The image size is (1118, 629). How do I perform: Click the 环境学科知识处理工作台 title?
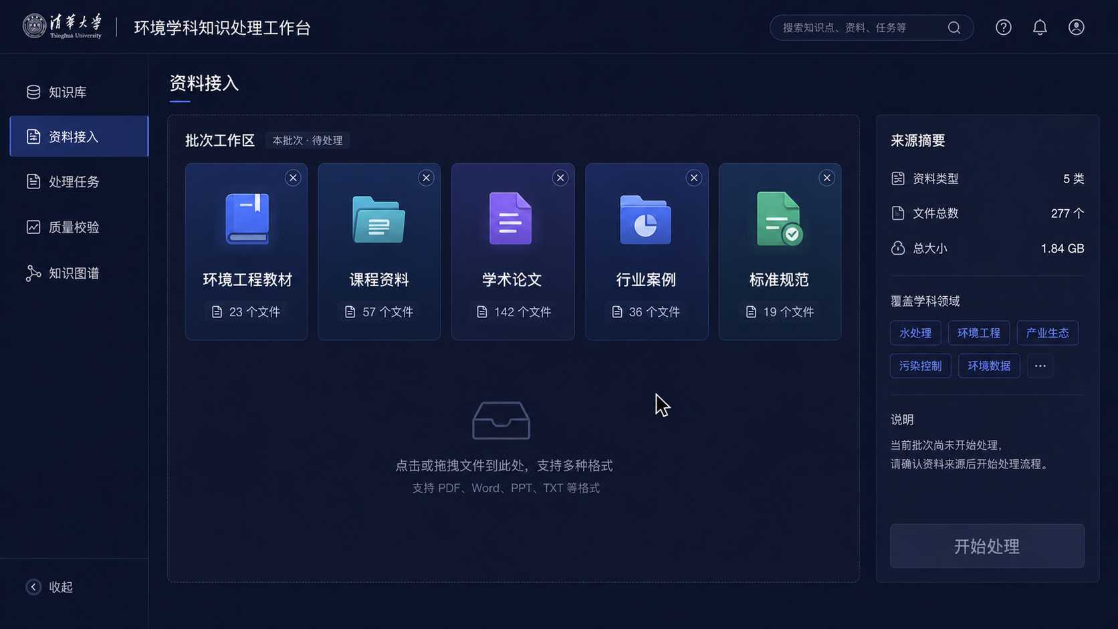[x=223, y=27]
